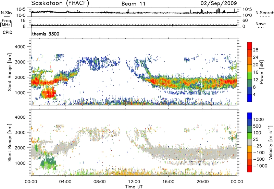Click the '-100' value on Velocity colorbar
274x189 pixels.
259,152
